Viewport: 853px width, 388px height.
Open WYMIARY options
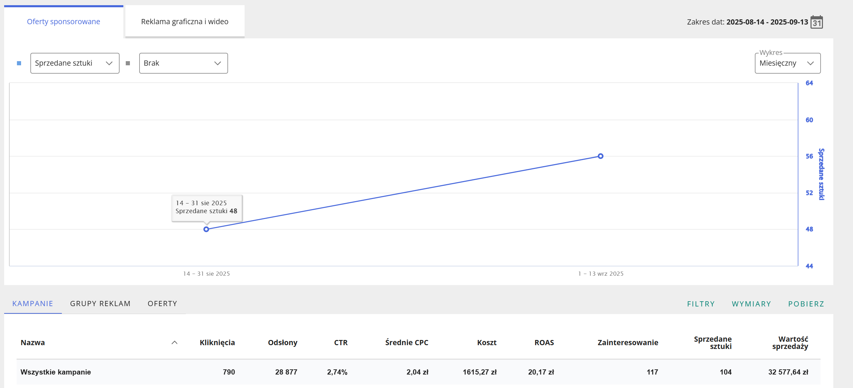coord(751,304)
